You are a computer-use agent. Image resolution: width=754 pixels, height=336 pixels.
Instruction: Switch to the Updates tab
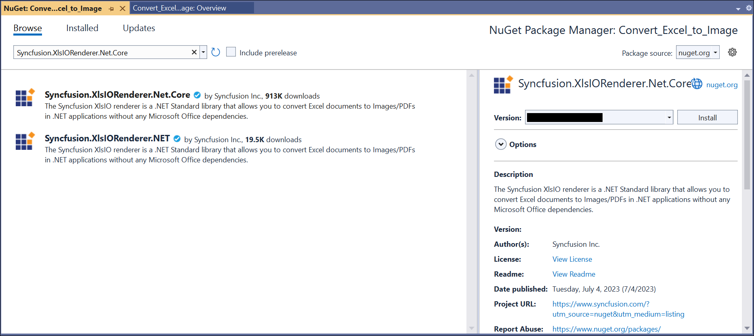(139, 28)
